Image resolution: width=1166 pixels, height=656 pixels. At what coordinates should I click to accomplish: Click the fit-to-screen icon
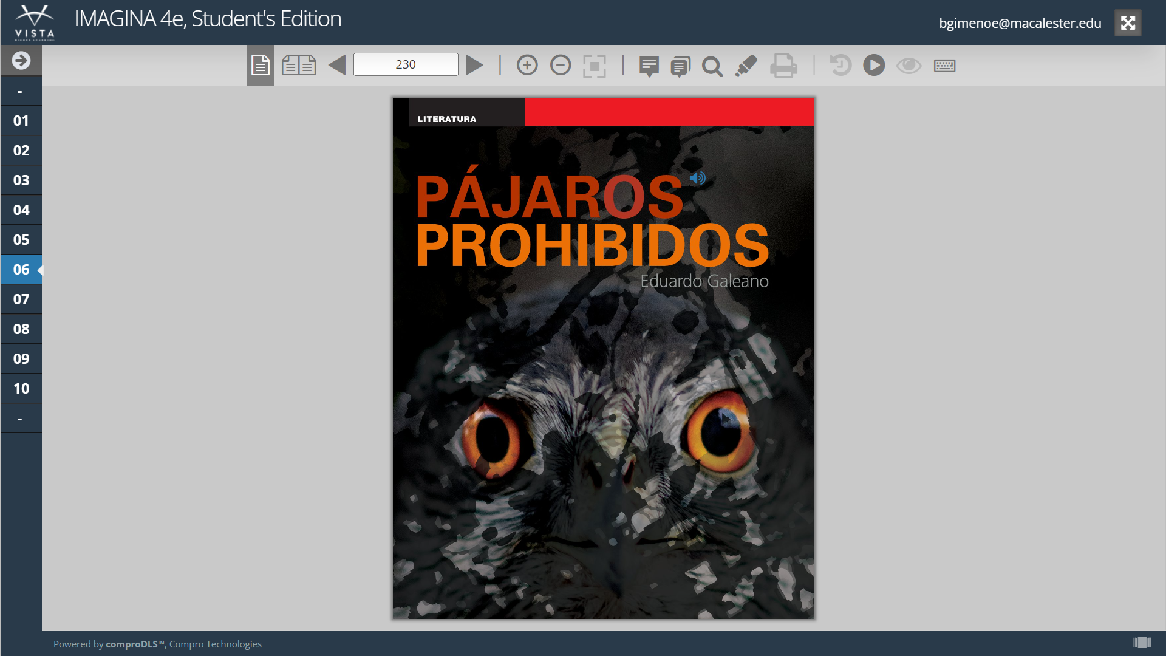(594, 66)
